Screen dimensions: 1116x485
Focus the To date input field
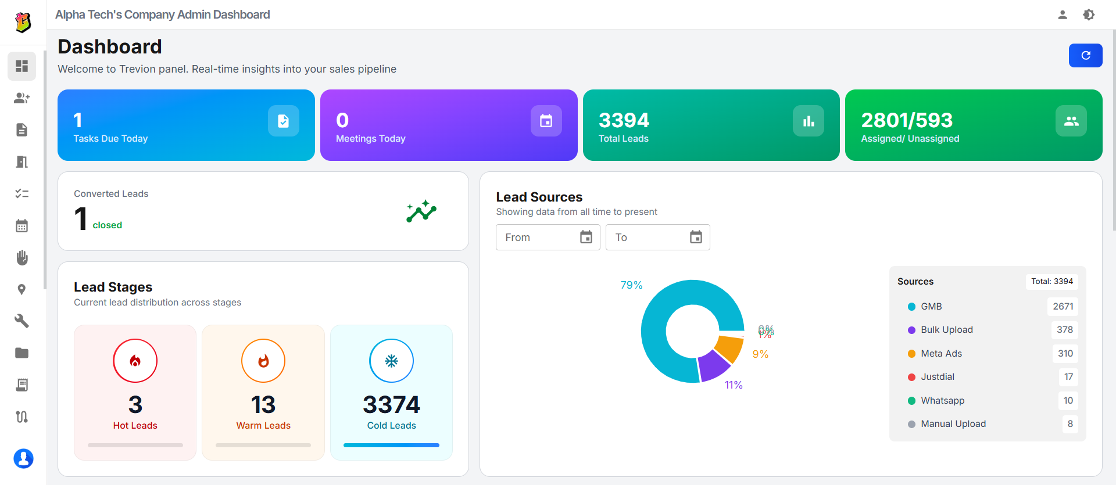[x=657, y=237]
